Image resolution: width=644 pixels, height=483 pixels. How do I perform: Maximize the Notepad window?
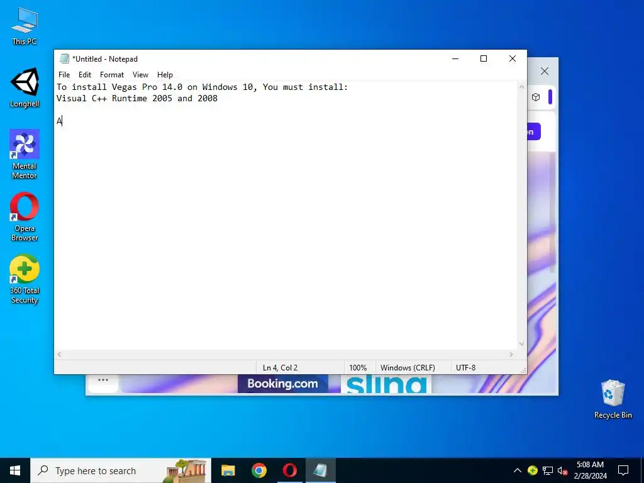pos(484,58)
